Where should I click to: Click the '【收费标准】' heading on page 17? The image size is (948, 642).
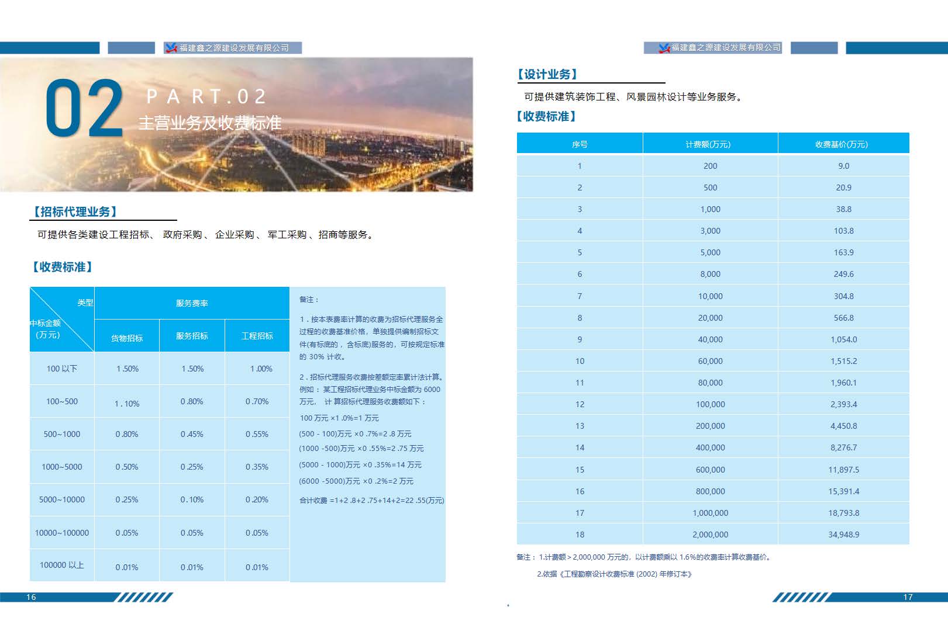pyautogui.click(x=547, y=116)
